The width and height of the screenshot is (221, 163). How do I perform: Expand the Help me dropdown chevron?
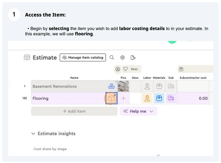click(x=151, y=111)
